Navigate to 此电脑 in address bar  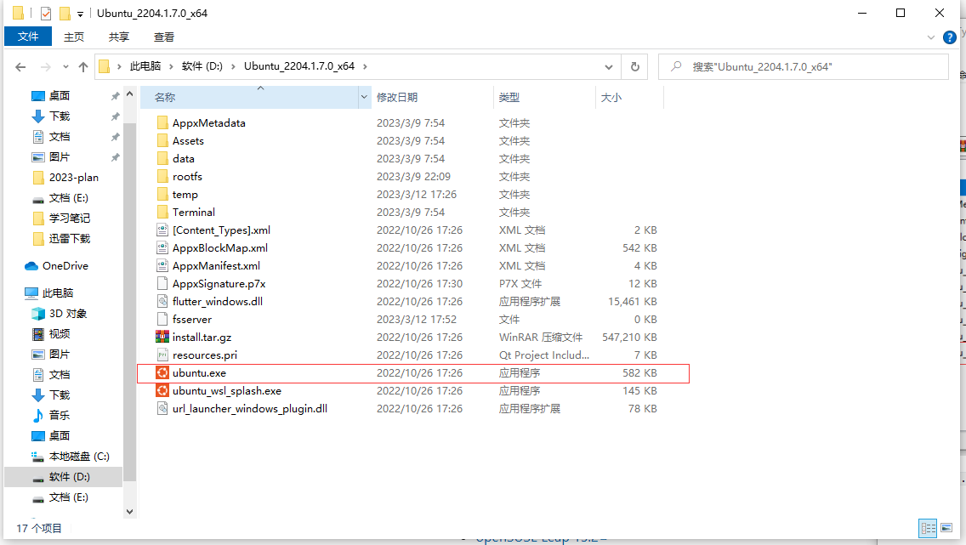[145, 65]
